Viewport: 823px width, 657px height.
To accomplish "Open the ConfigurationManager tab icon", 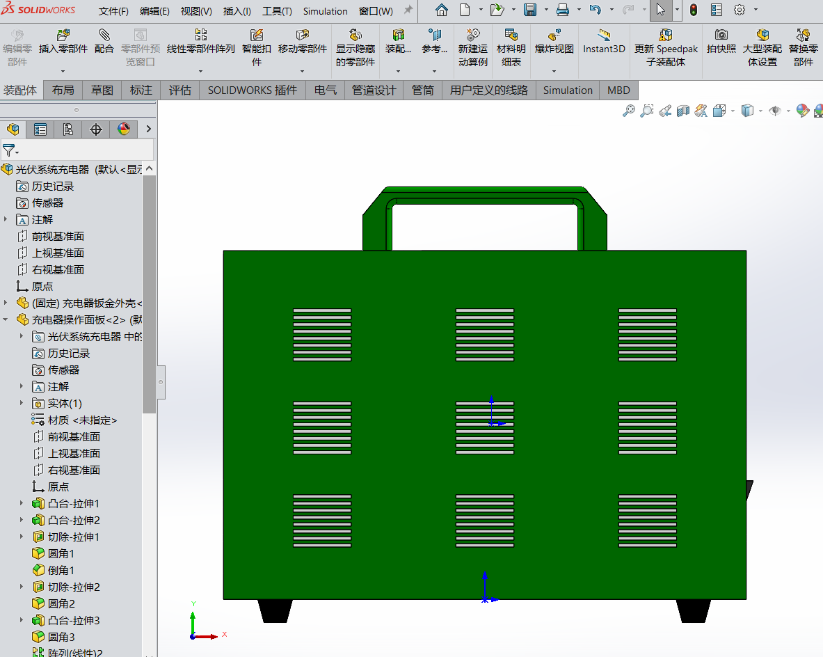I will [67, 129].
